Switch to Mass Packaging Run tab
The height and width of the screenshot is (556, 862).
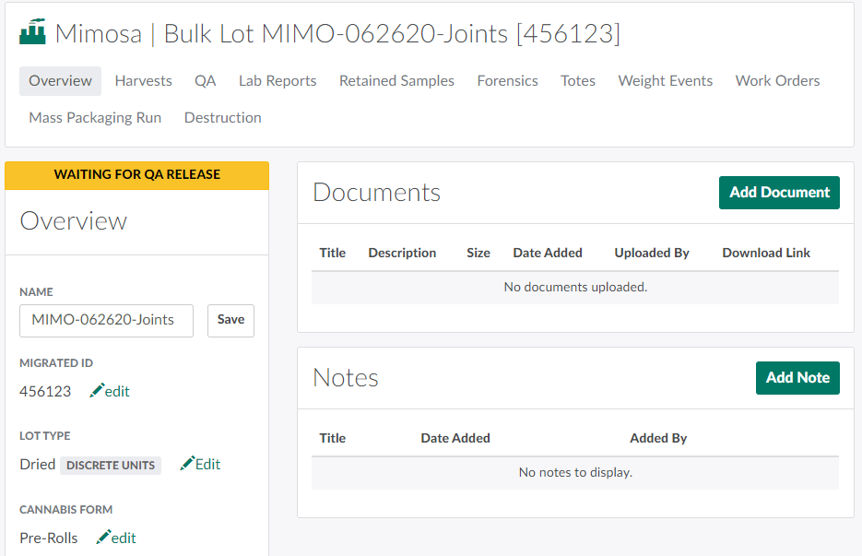(95, 118)
